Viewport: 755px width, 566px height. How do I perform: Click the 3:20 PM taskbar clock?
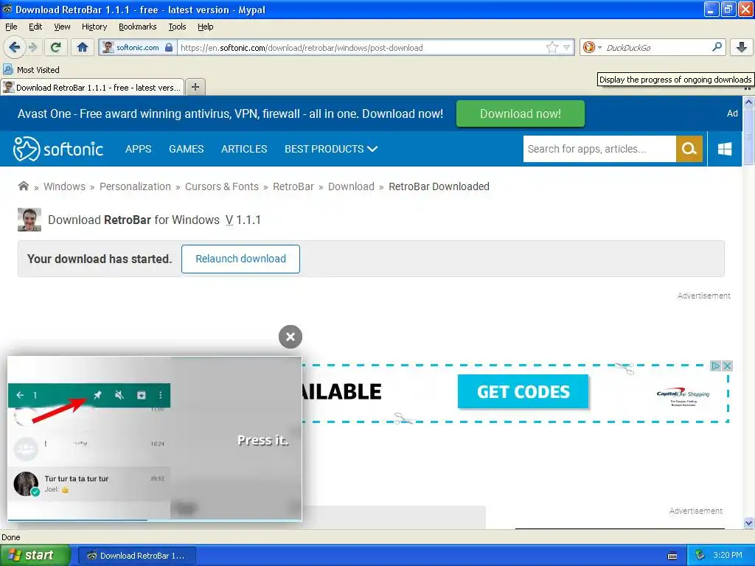point(728,555)
